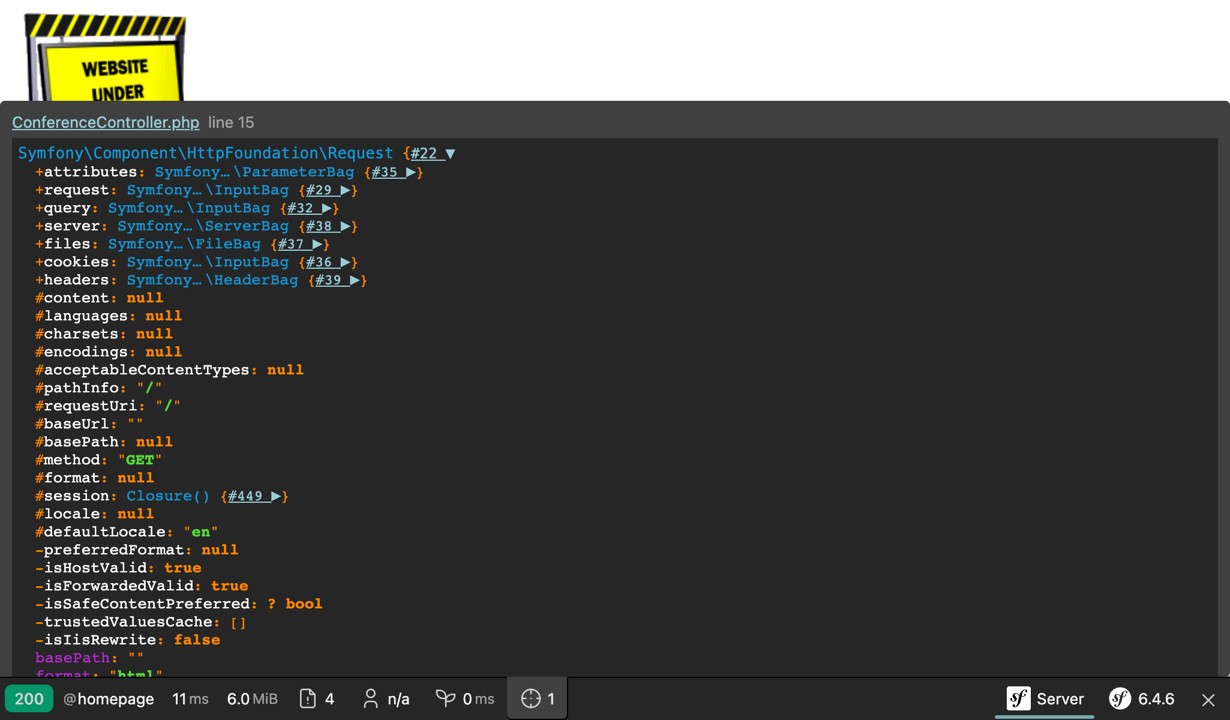Click the Symfony logo icon next to Server
Image resolution: width=1230 pixels, height=720 pixels.
1018,698
